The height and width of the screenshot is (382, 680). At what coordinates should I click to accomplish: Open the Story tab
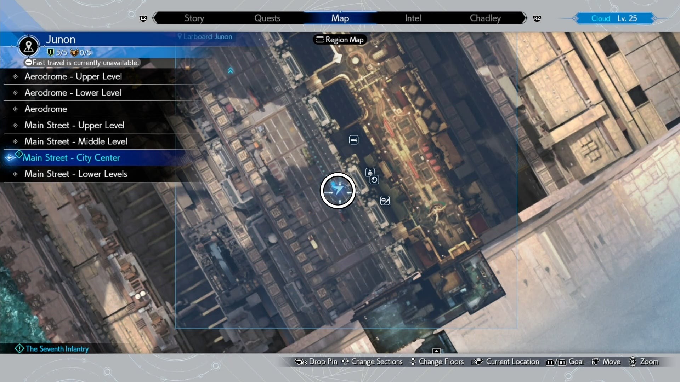tap(194, 18)
